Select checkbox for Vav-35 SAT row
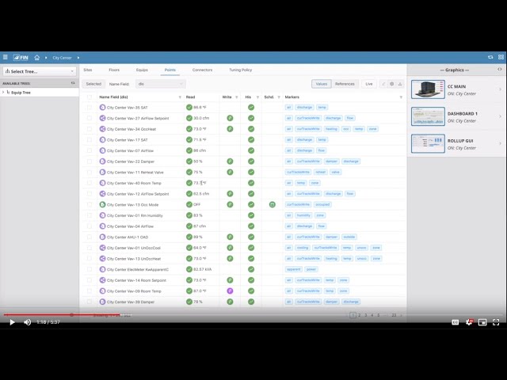 pos(90,108)
